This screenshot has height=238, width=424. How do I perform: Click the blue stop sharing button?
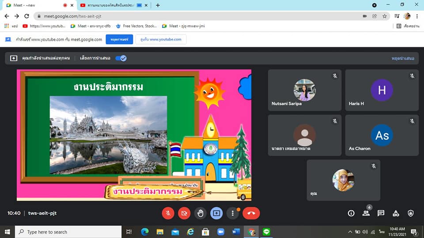pyautogui.click(x=119, y=39)
